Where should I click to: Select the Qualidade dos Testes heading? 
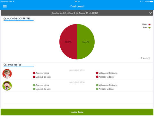(x=17, y=18)
